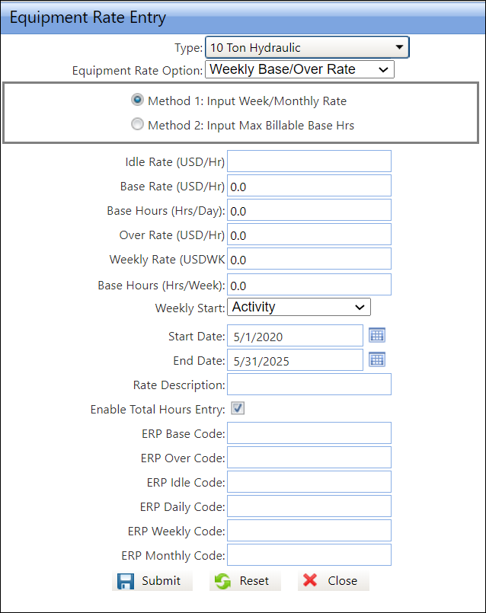The height and width of the screenshot is (613, 486).
Task: Click the Reset button label
Action: [254, 581]
